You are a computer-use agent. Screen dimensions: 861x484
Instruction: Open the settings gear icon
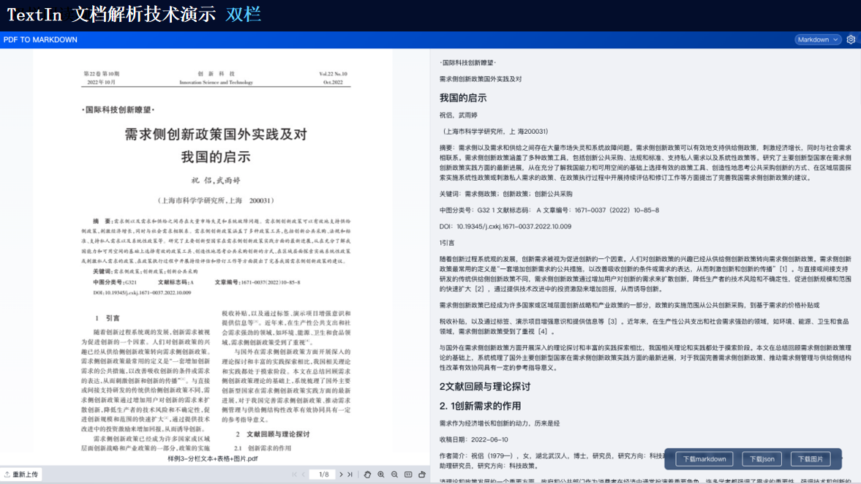coord(851,39)
